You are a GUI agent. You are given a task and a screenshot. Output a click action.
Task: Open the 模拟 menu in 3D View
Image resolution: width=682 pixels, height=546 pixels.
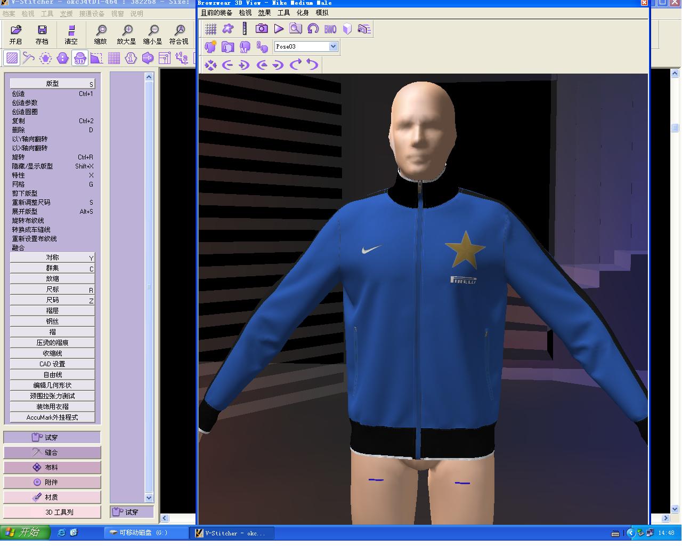pos(322,13)
